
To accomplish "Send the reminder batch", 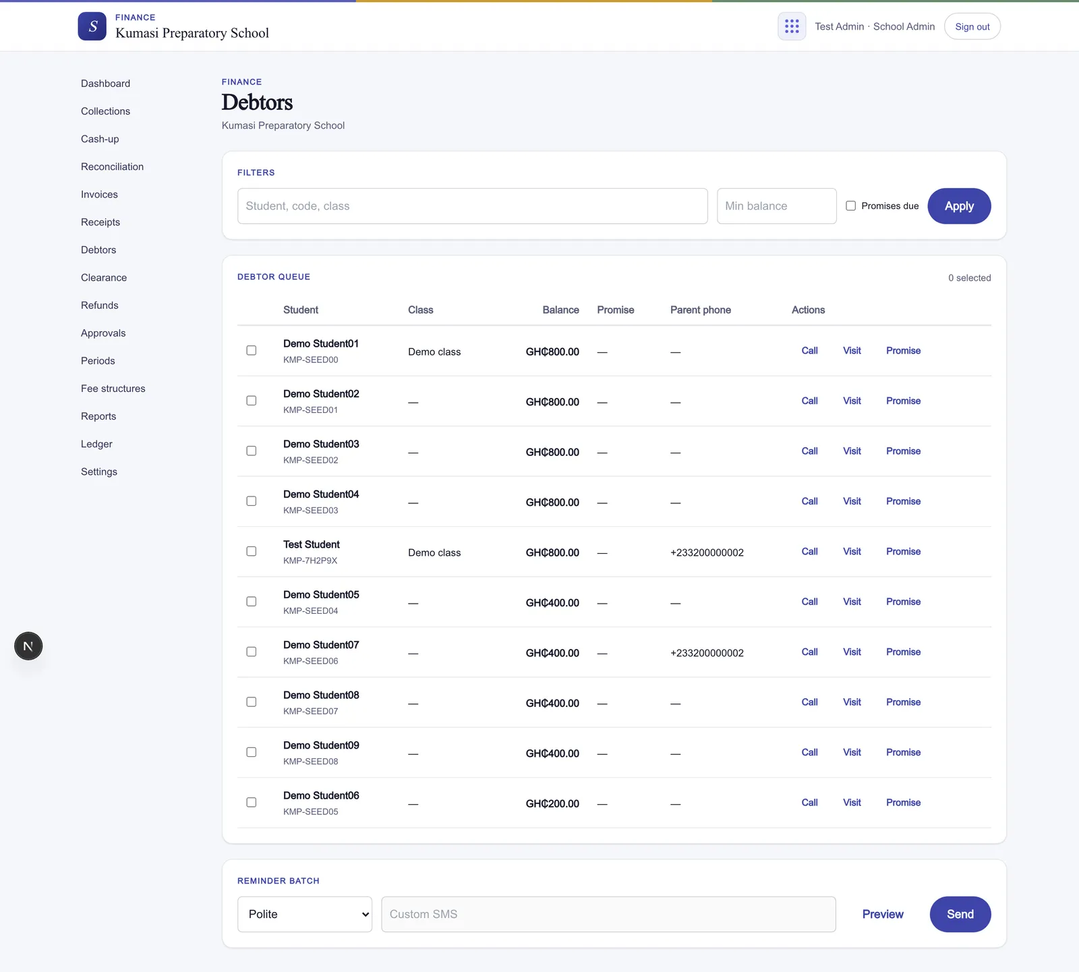I will [960, 914].
